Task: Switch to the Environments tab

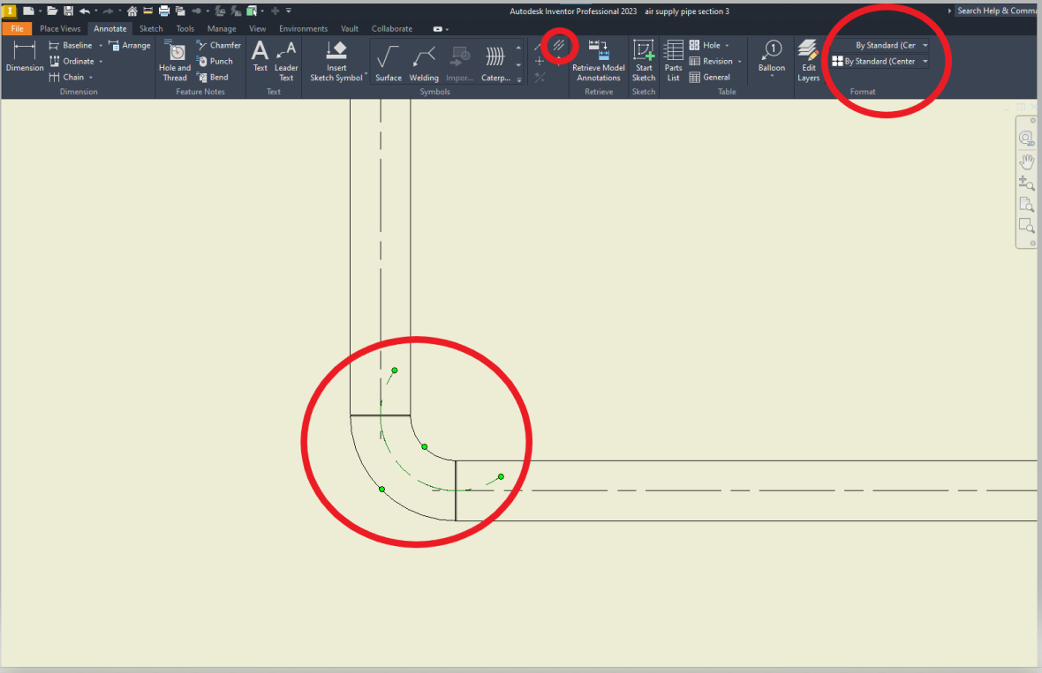Action: coord(303,28)
